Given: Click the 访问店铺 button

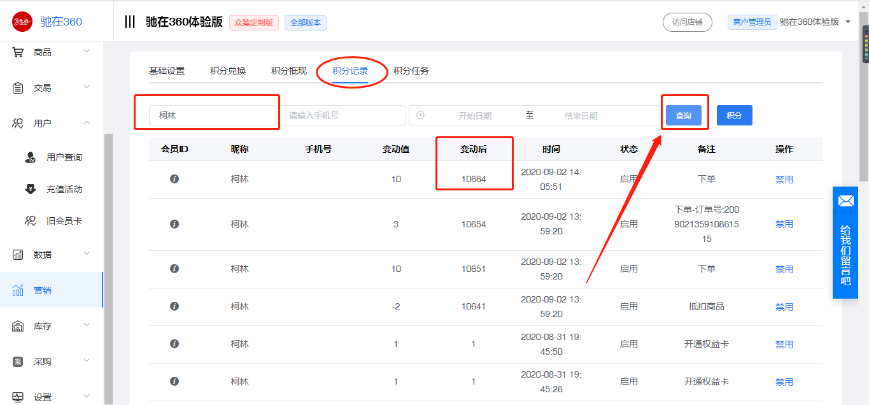Looking at the screenshot, I should [688, 22].
